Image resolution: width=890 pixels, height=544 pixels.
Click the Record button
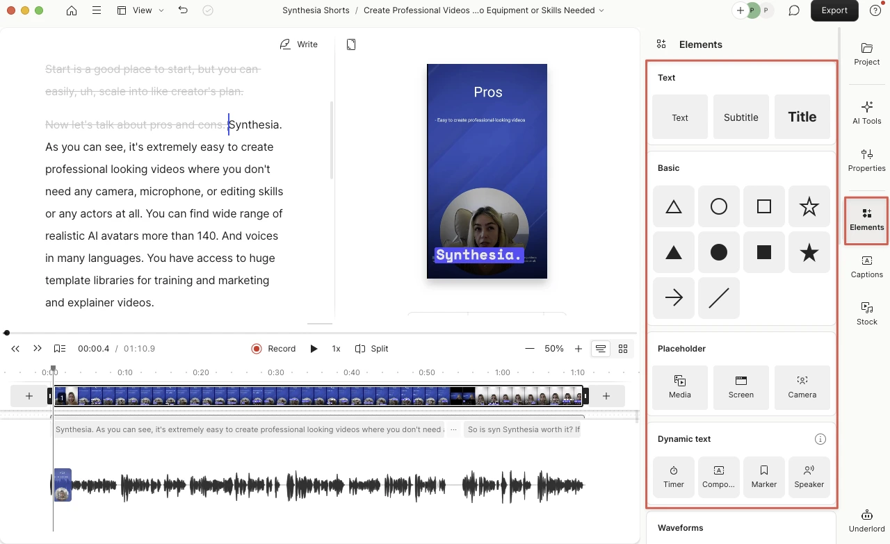(x=273, y=349)
